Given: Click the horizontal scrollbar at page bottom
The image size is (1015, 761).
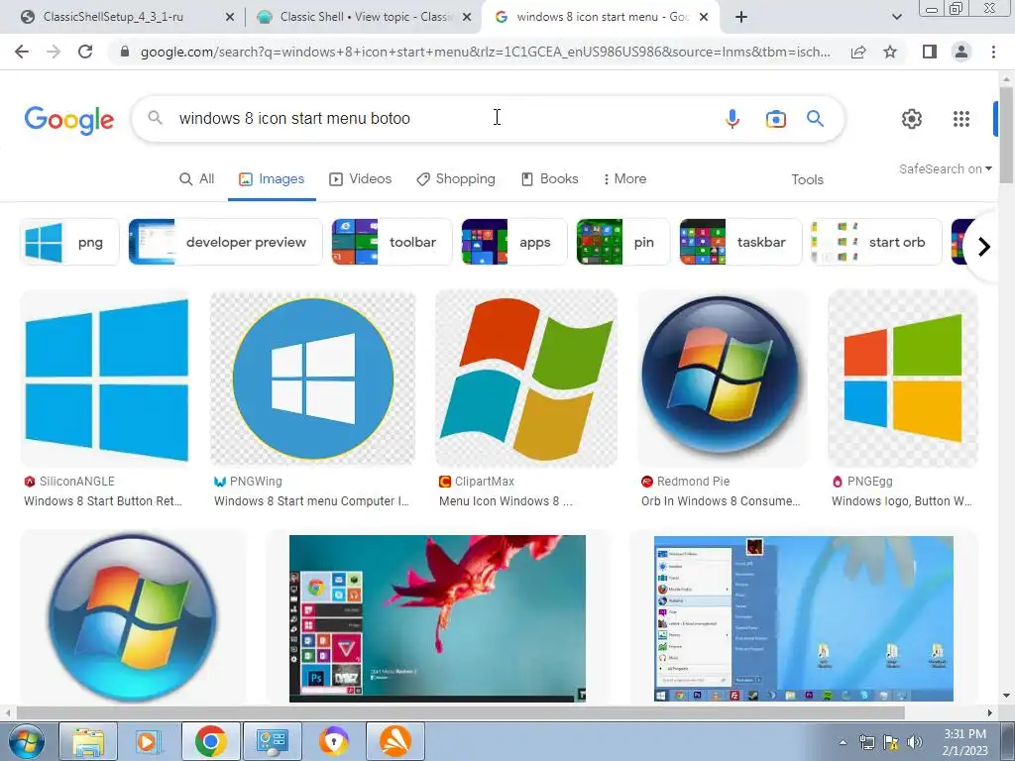Looking at the screenshot, I should [460, 712].
